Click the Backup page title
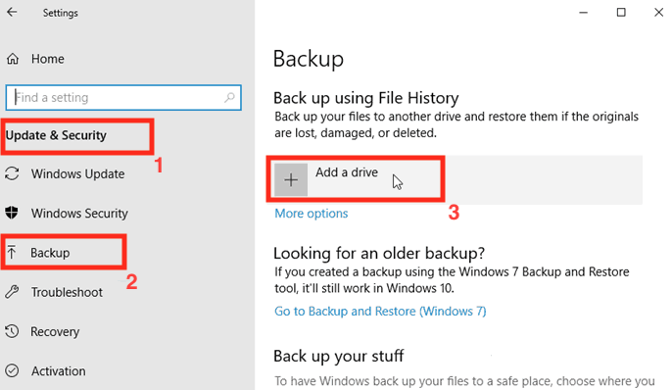This screenshot has width=672, height=390. coord(309,59)
